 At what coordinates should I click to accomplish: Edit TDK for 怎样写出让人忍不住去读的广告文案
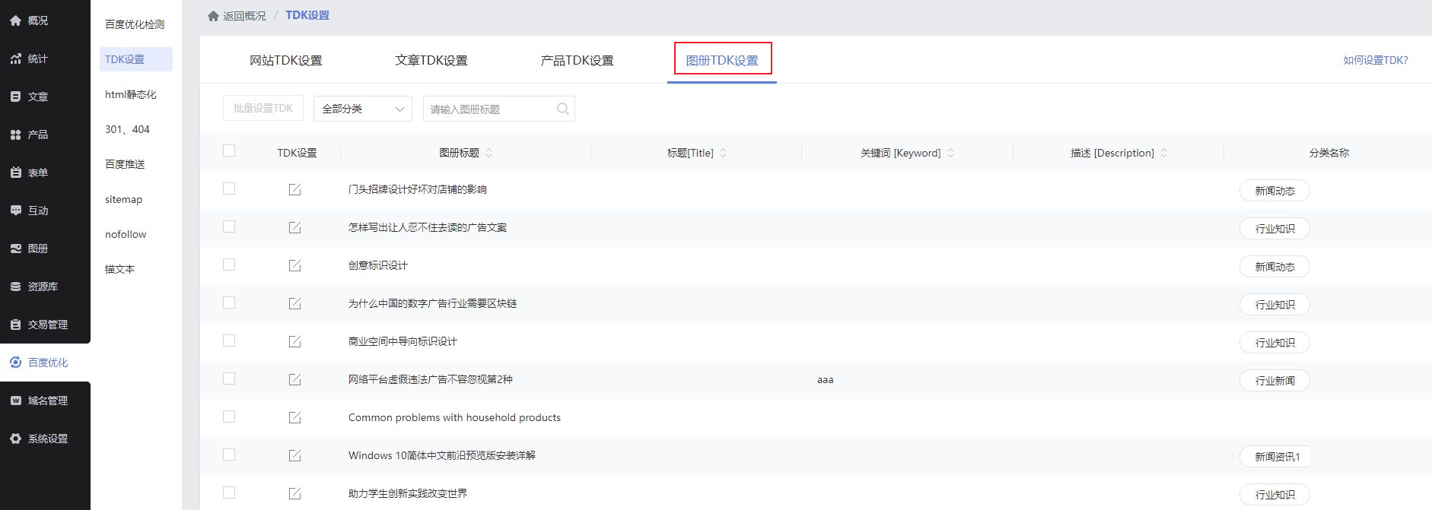(x=295, y=227)
